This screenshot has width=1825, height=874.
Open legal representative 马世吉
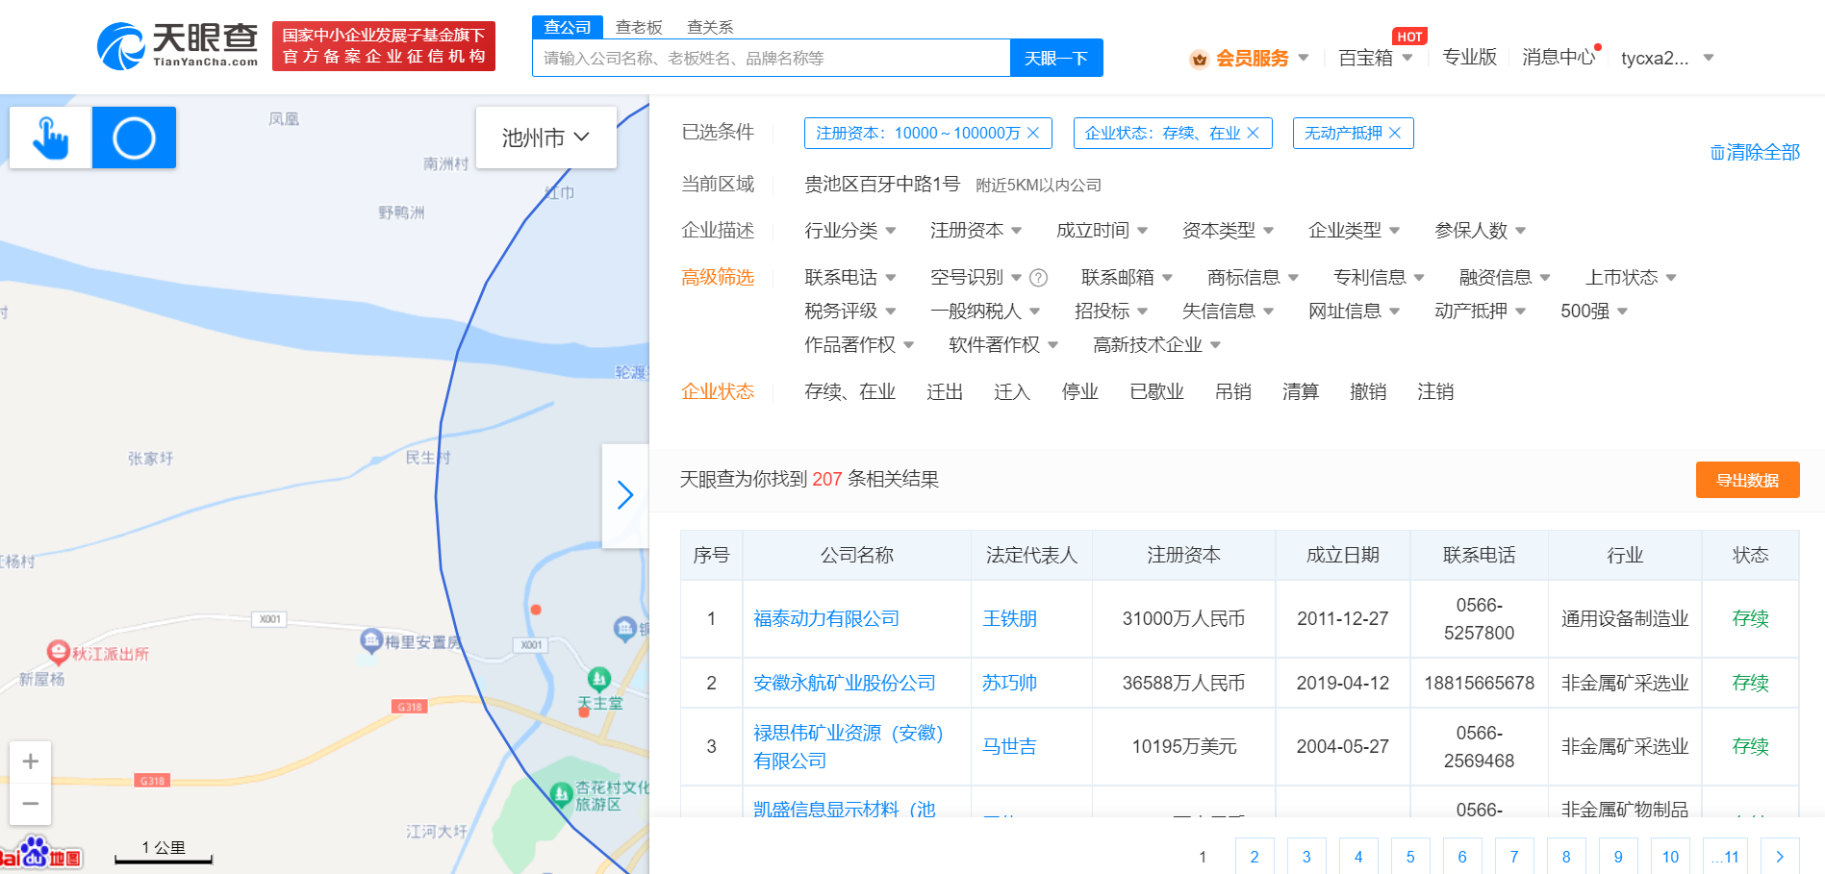1009,747
